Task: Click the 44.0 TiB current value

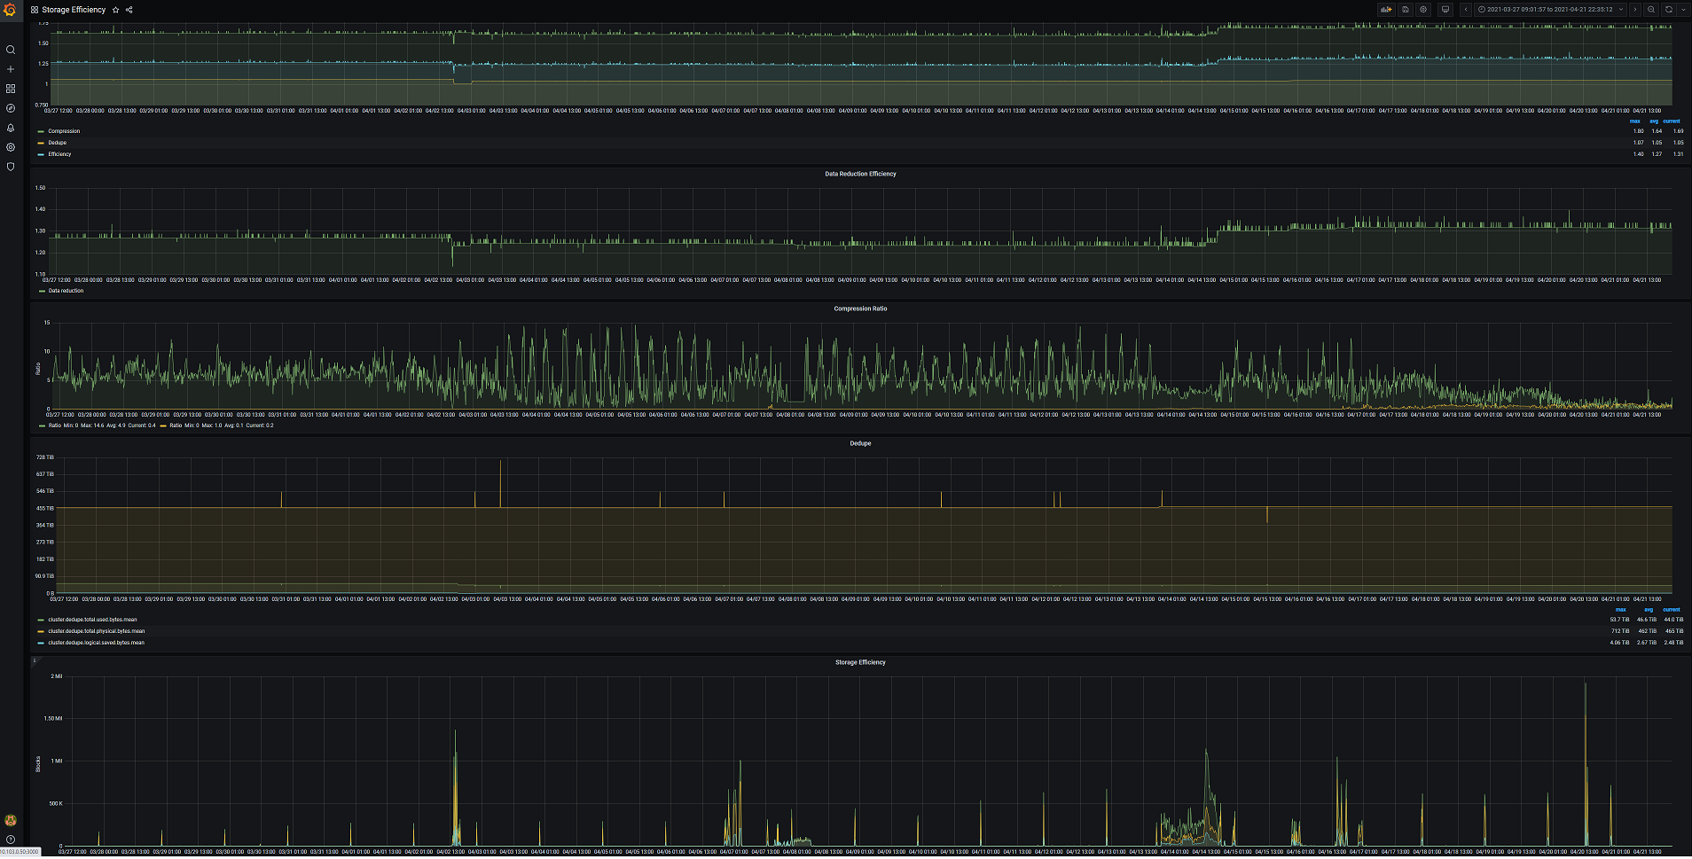Action: [x=1673, y=620]
